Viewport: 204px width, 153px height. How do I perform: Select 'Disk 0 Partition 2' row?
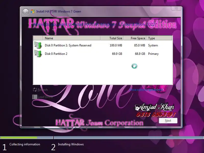coord(103,54)
